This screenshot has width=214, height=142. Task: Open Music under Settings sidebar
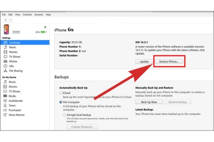(12, 47)
